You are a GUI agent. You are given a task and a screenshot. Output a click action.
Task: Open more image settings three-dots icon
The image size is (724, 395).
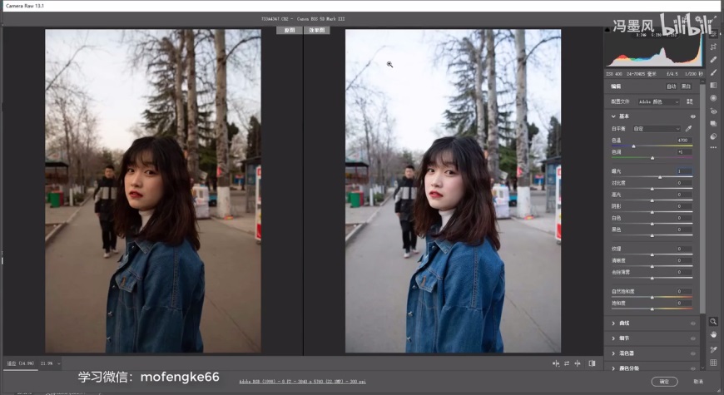713,148
